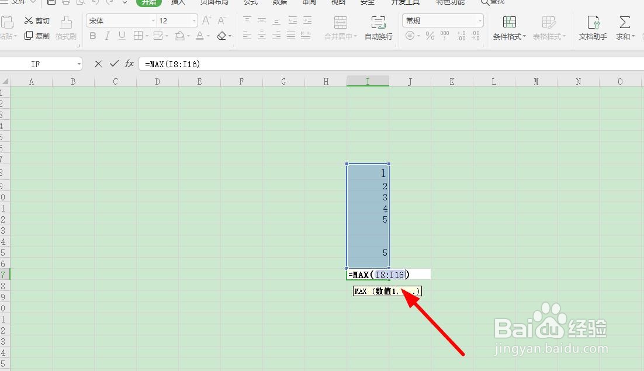Click the decrease decimal places icon
644x371 pixels.
476,36
